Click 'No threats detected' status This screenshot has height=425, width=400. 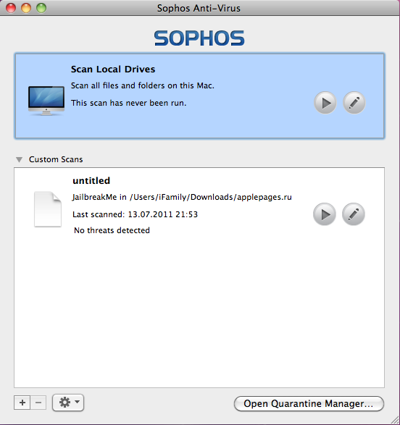pos(112,230)
